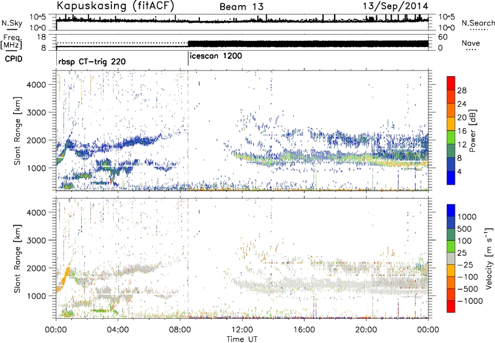The width and height of the screenshot is (495, 343).
Task: Click the 12 tick on Power colorbar
Action: (462, 145)
